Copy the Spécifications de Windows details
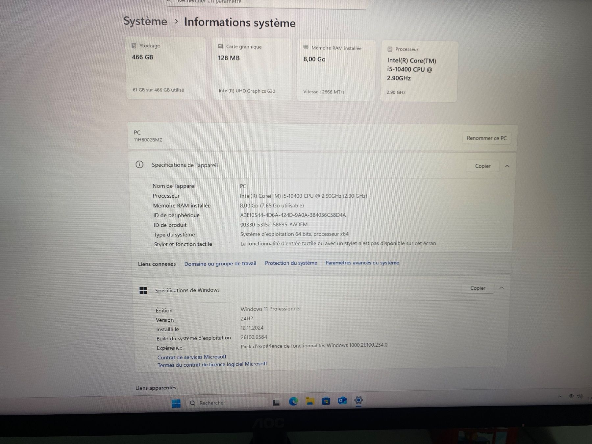This screenshot has width=592, height=444. pos(478,288)
